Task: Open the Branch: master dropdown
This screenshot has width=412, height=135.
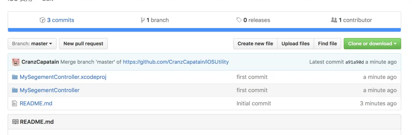Action: click(32, 44)
